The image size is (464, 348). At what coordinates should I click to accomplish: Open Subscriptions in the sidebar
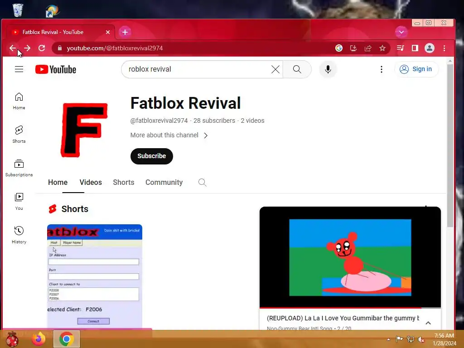pyautogui.click(x=19, y=168)
